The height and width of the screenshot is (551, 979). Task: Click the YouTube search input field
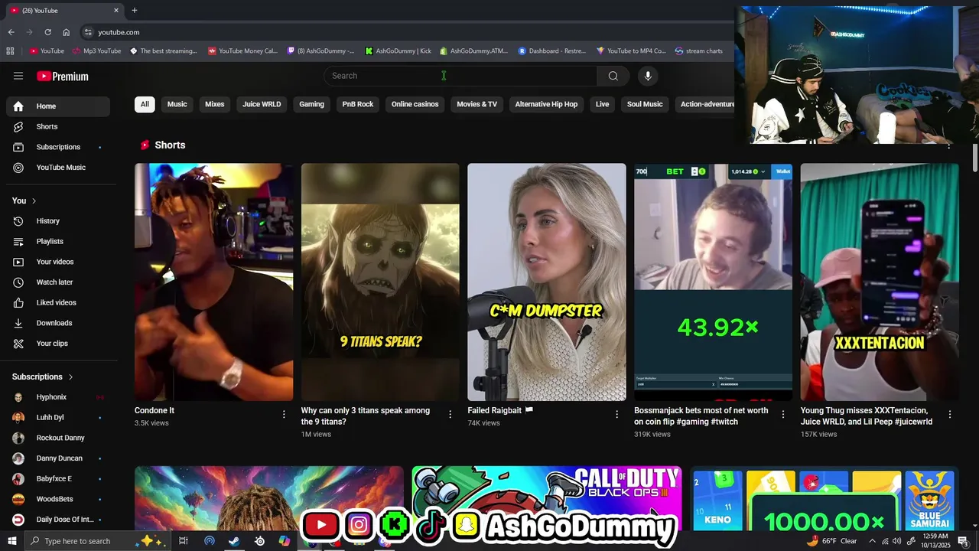[460, 76]
